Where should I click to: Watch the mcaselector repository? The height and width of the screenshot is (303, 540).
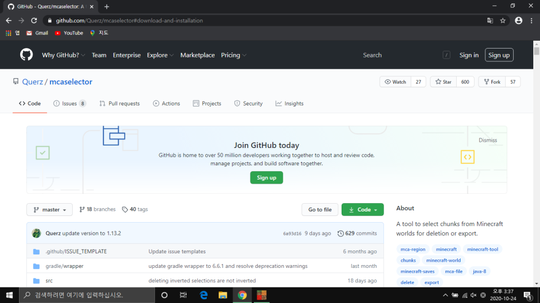[395, 82]
